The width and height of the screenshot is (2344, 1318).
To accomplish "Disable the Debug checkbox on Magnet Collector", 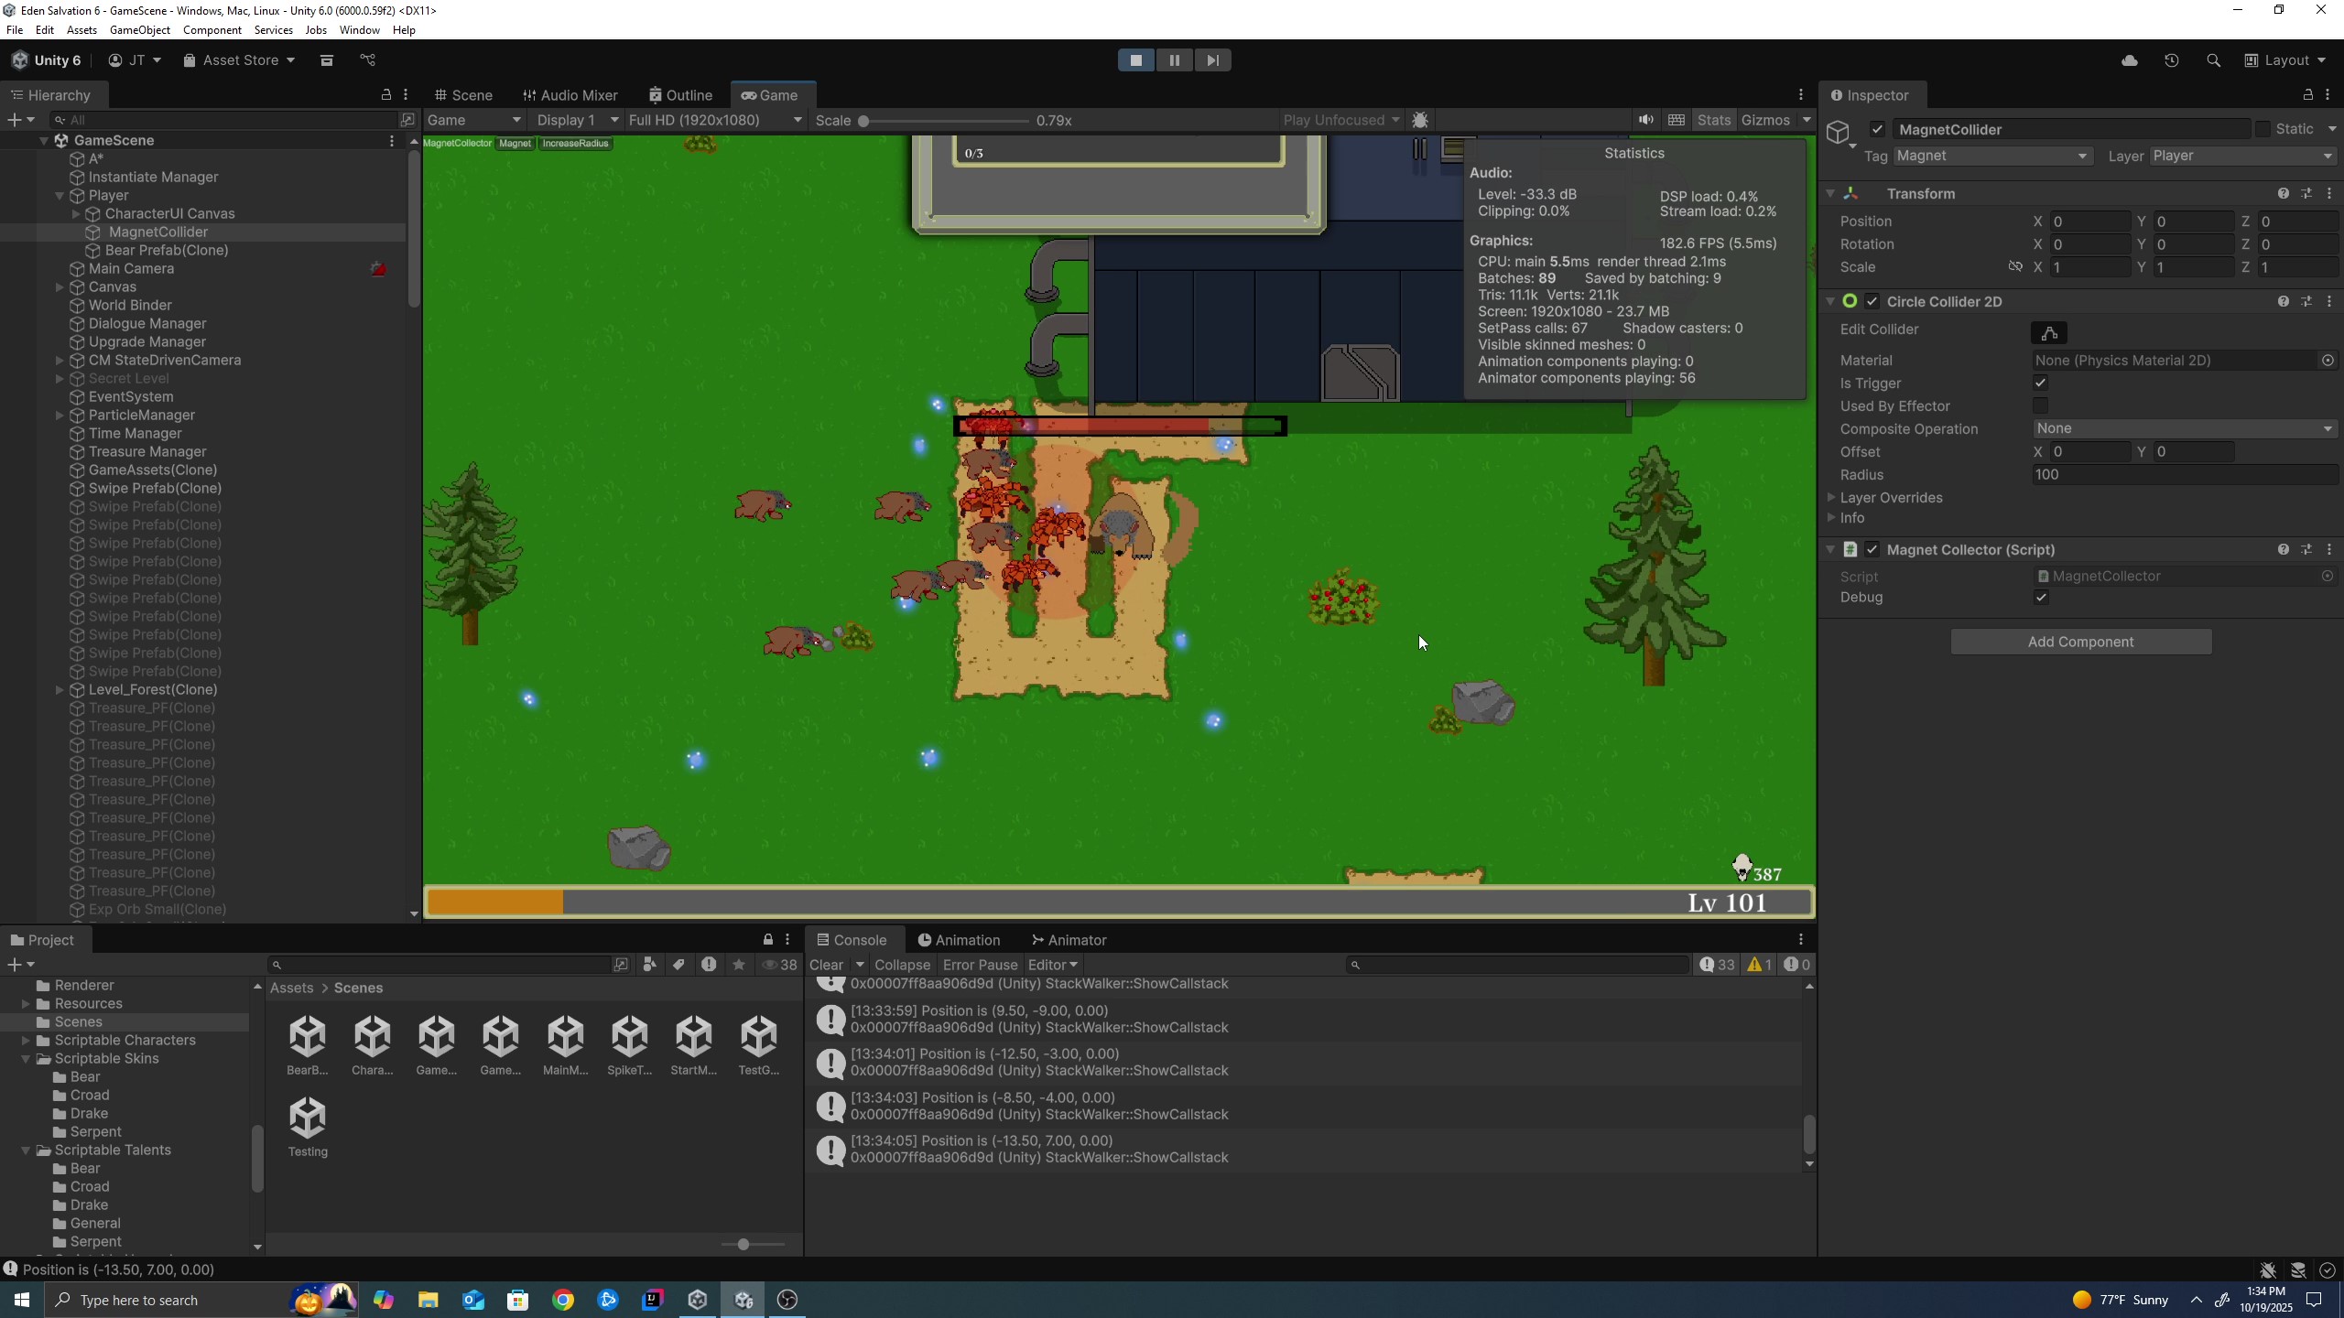I will (2040, 598).
